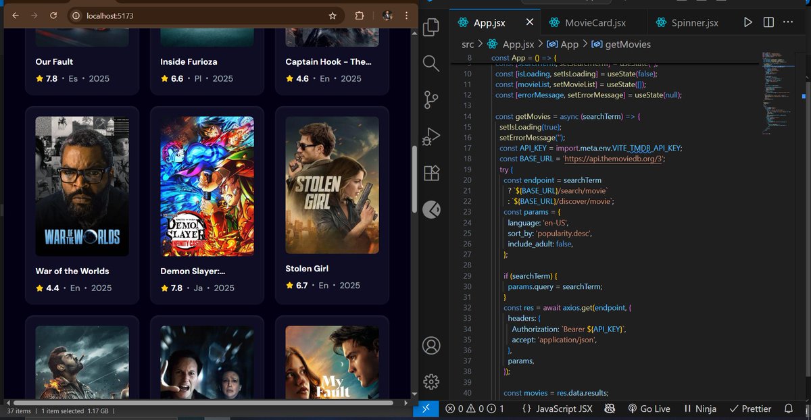
Task: Click the Captain Hook – The... title
Action: (328, 61)
